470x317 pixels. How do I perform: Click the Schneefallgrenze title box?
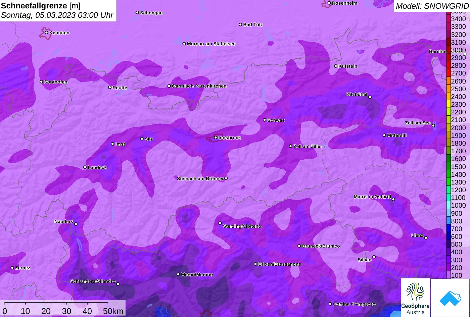(x=58, y=11)
